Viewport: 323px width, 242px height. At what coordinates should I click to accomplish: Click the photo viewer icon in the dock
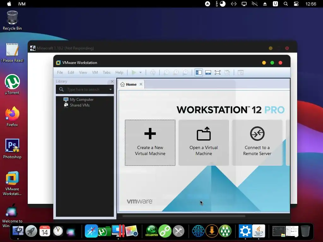click(x=132, y=231)
